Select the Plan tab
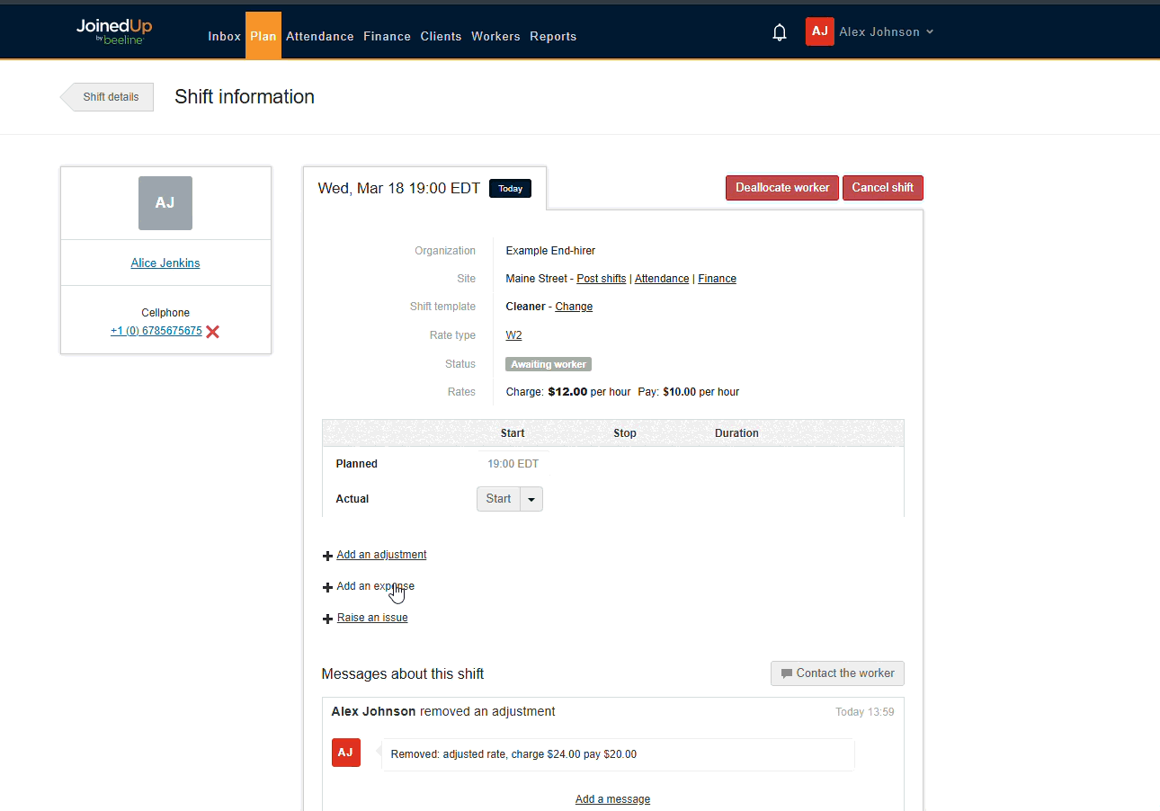The height and width of the screenshot is (811, 1160). (263, 36)
